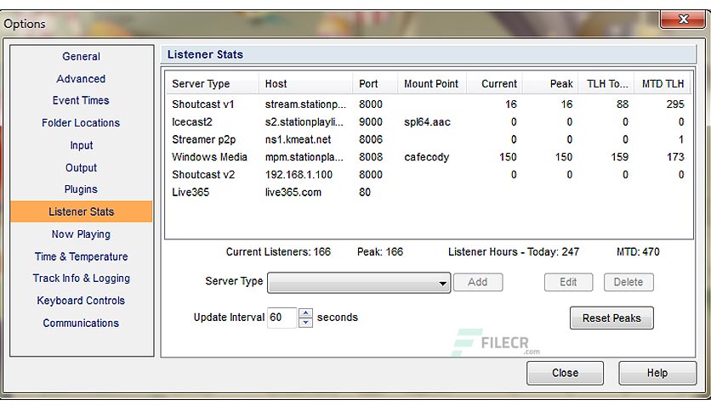The width and height of the screenshot is (711, 411).
Task: Click the Delete server button
Action: click(629, 282)
